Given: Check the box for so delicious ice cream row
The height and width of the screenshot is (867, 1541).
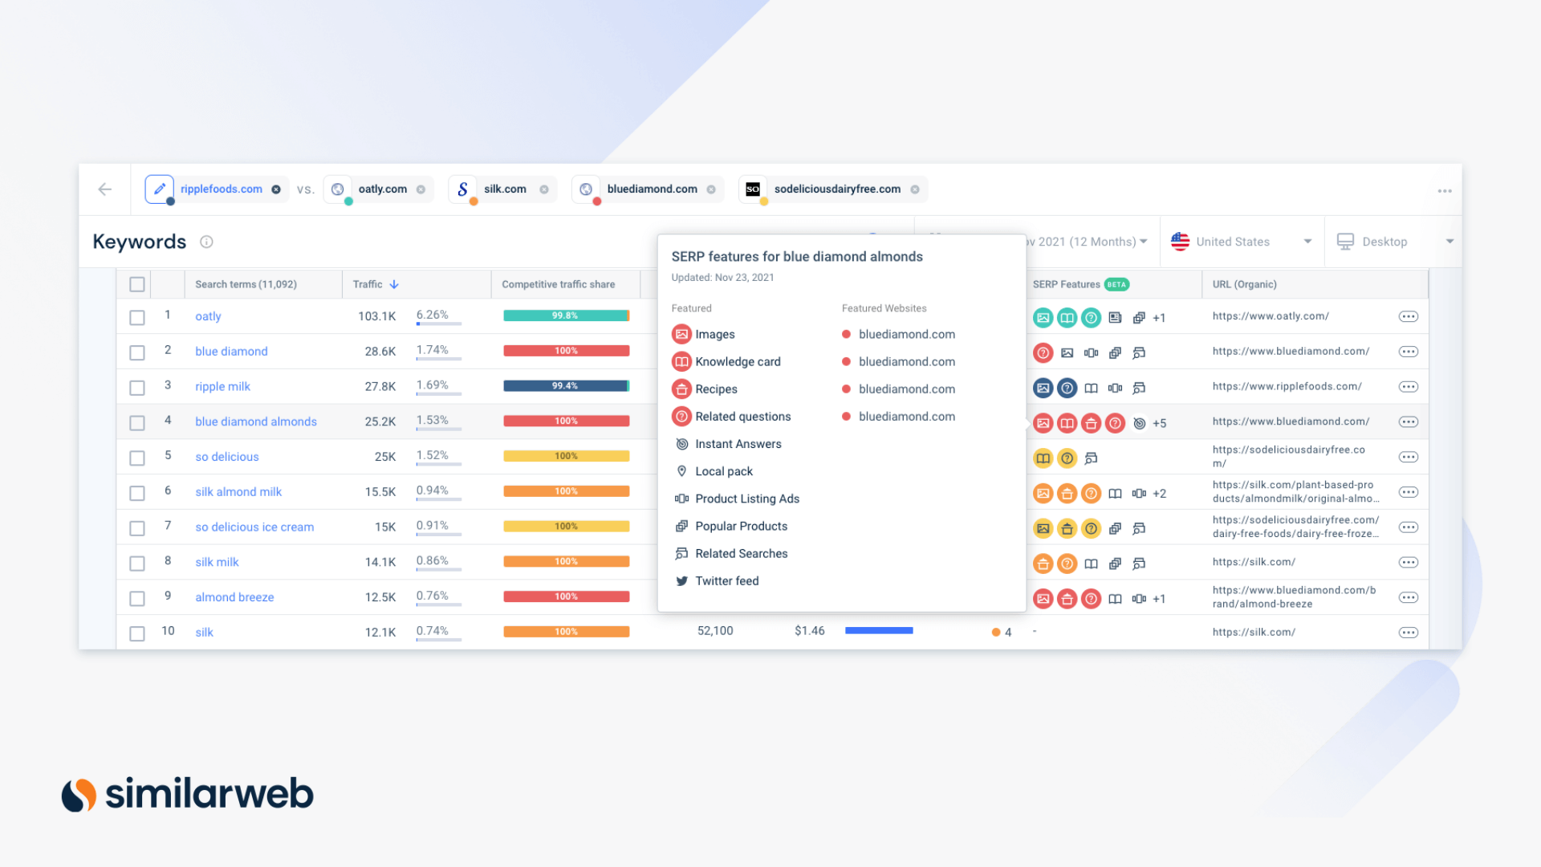Looking at the screenshot, I should pyautogui.click(x=137, y=528).
